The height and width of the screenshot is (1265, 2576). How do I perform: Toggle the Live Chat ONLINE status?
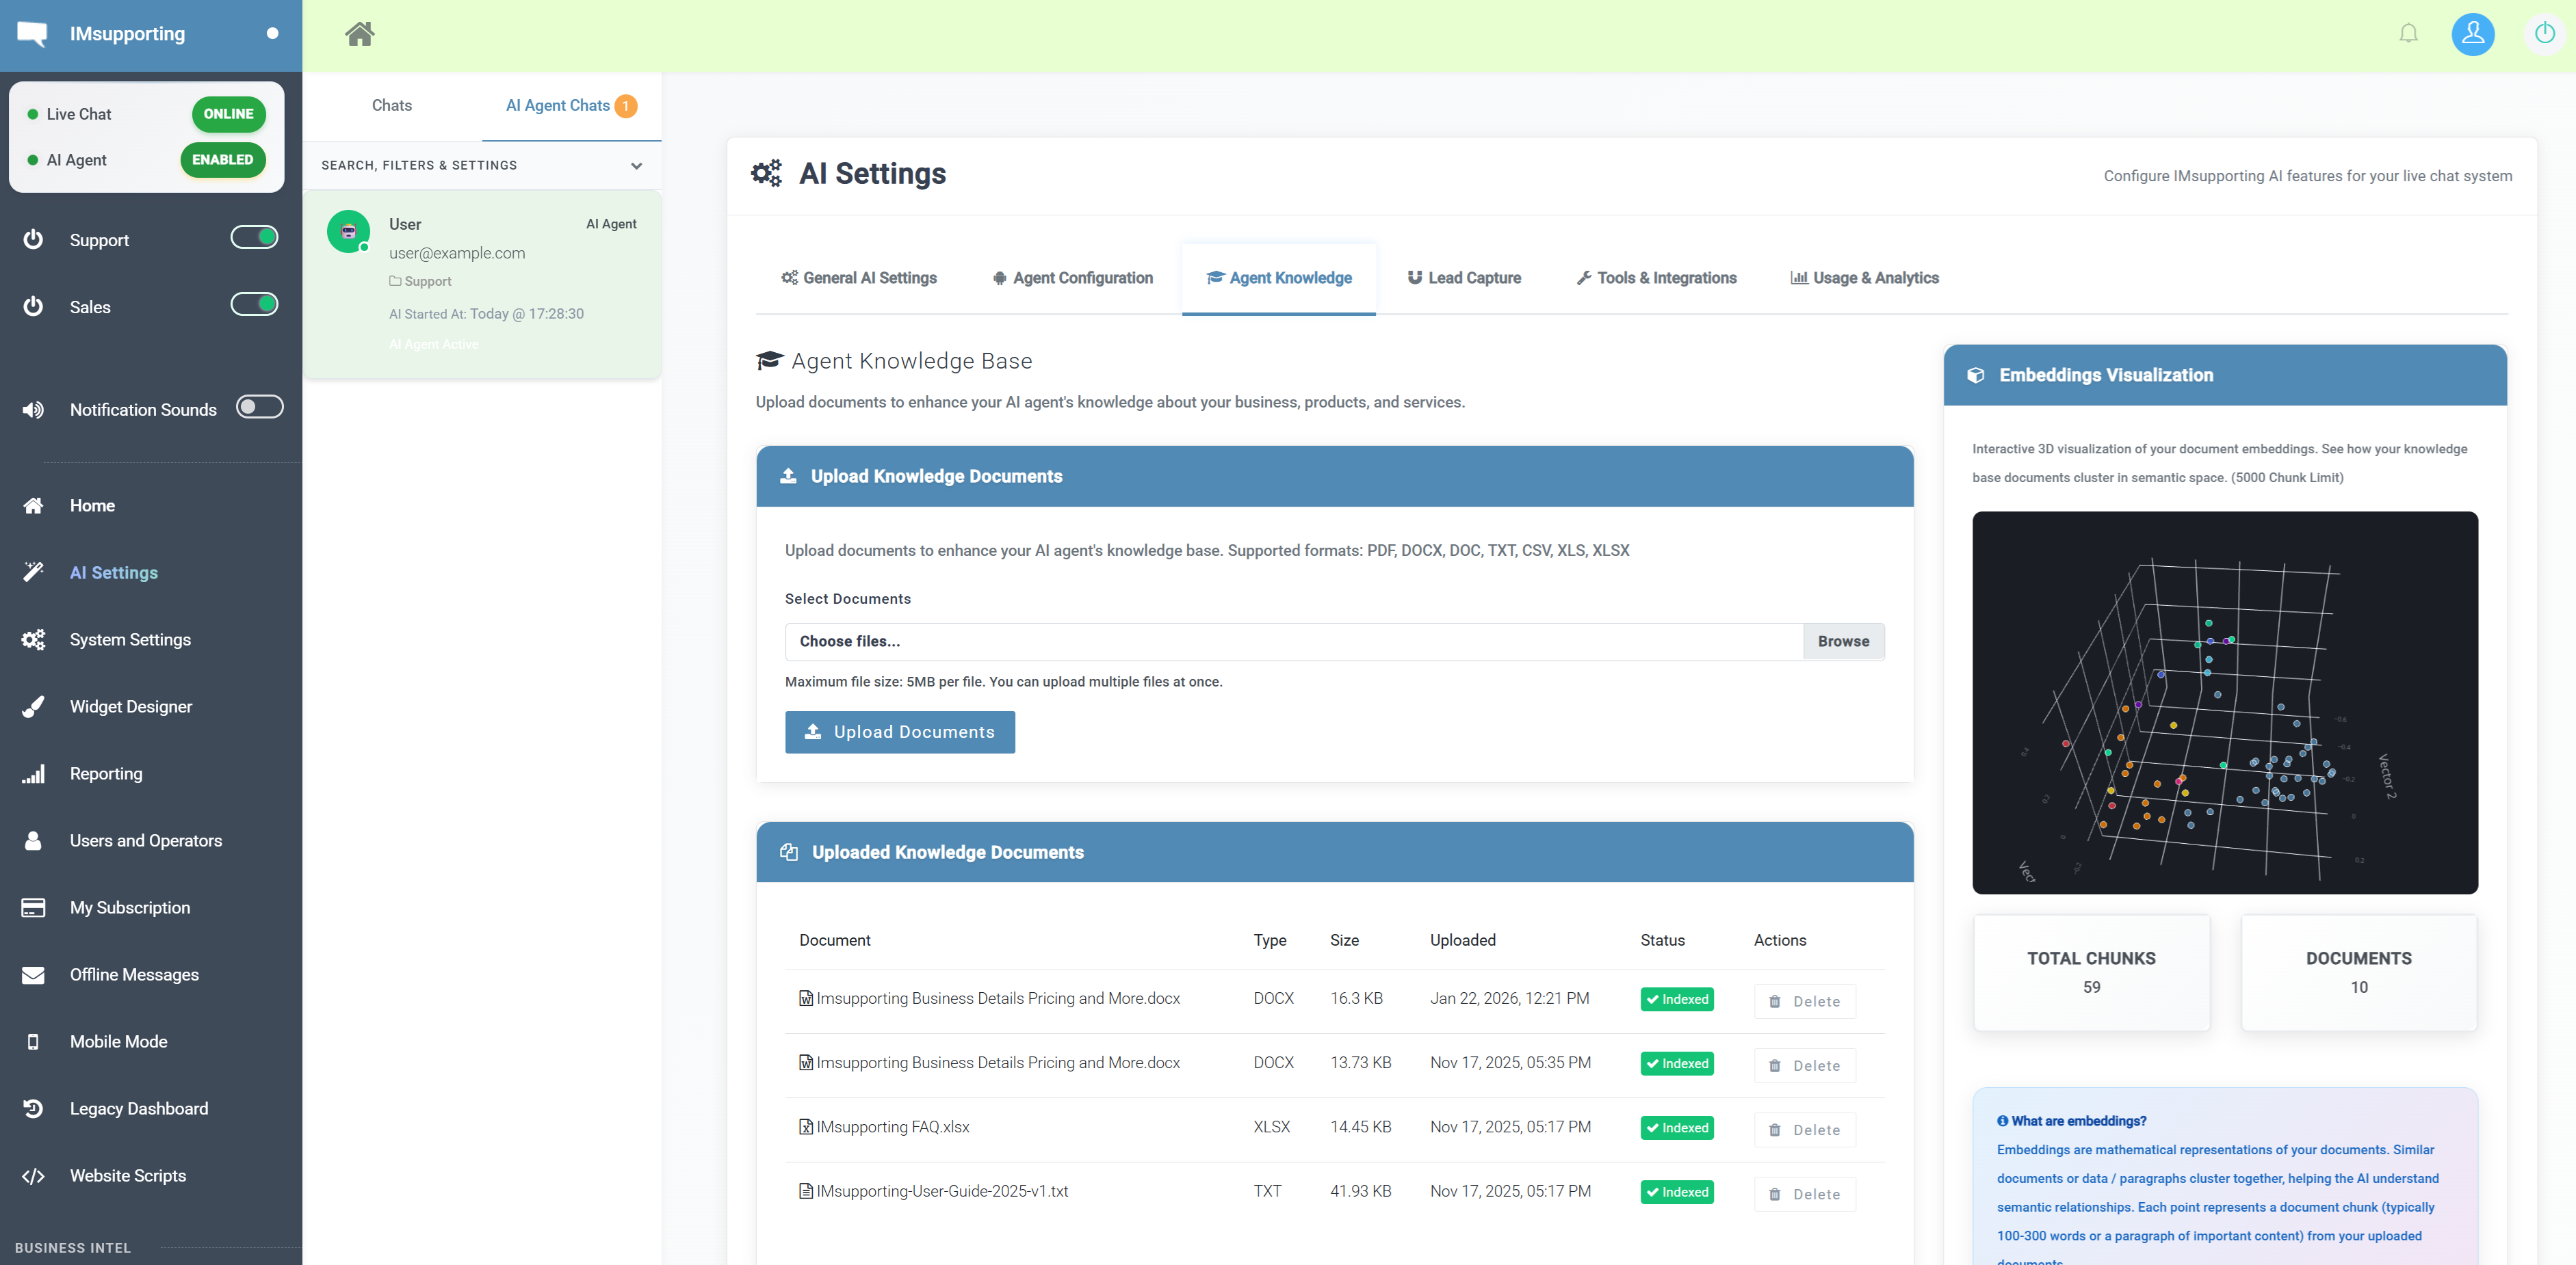pyautogui.click(x=229, y=114)
